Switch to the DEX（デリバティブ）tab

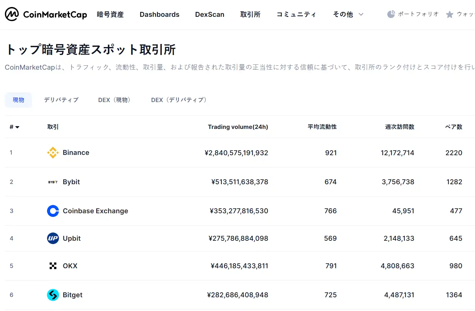[x=179, y=100]
